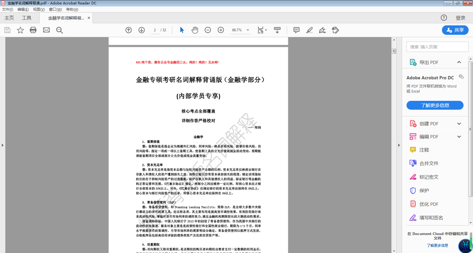Screen dimensions: 473x253
Task: Open the find text magnifier
Action: coord(59,30)
